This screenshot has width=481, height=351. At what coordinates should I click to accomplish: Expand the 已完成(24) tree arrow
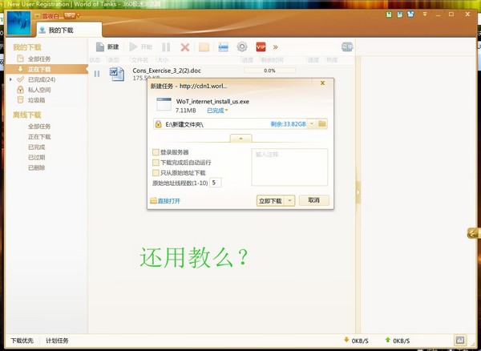tap(10, 79)
